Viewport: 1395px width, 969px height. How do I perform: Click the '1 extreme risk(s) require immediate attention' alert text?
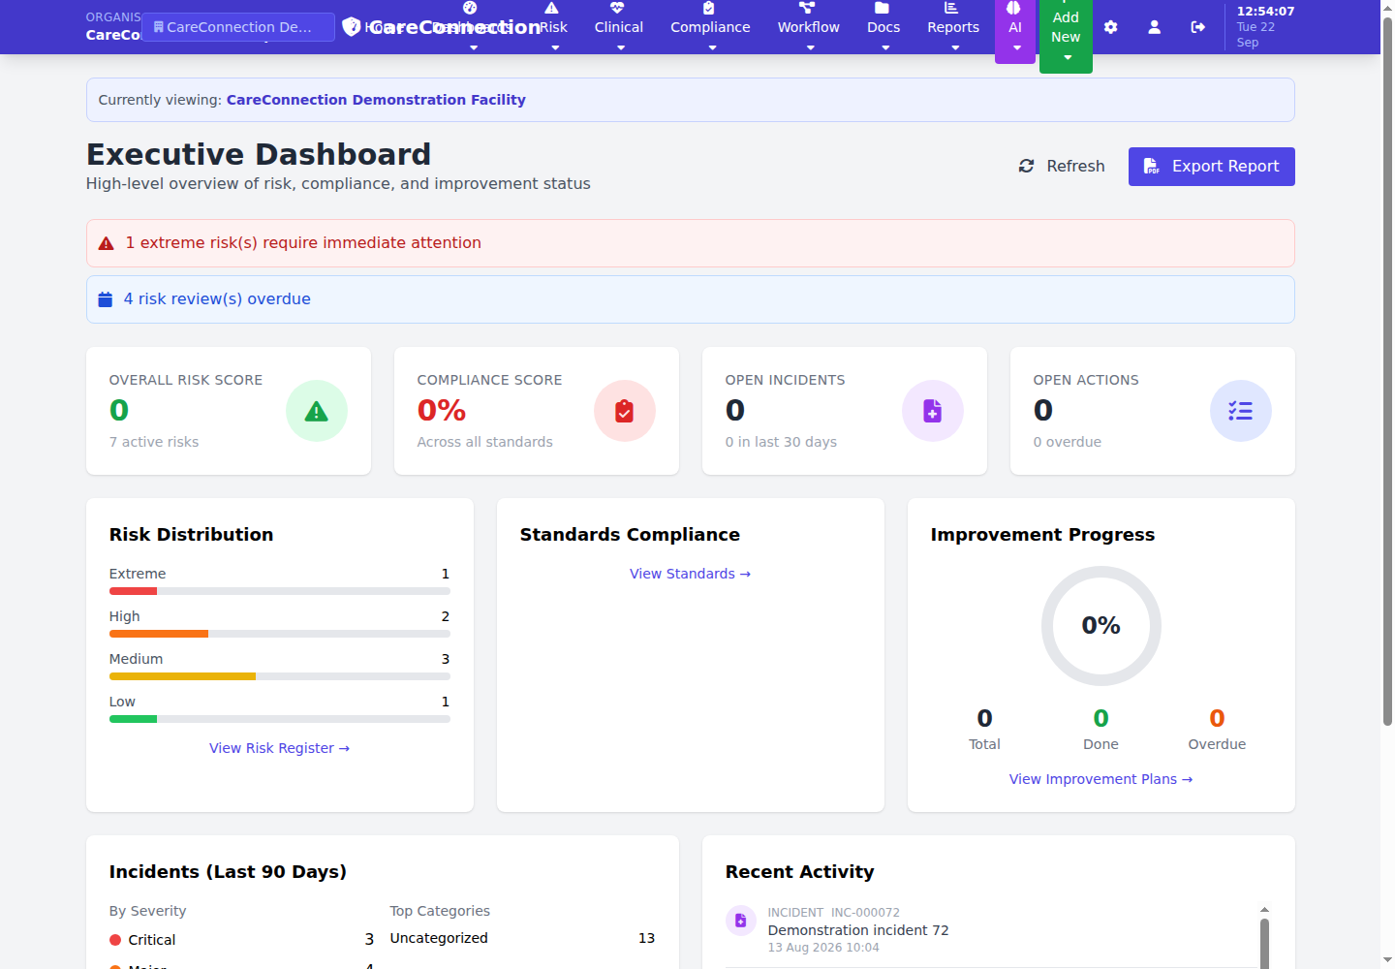pyautogui.click(x=303, y=243)
